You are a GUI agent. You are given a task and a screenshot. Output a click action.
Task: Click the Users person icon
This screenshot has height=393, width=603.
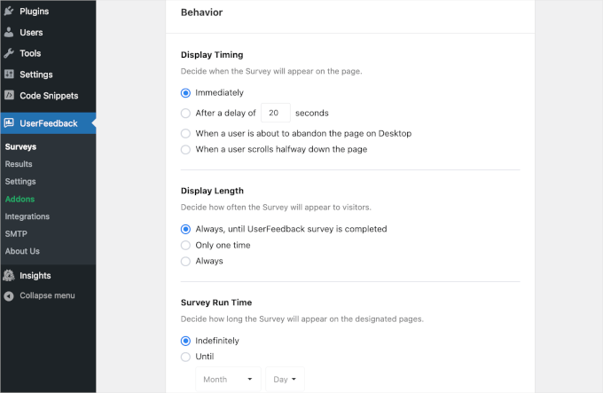click(9, 33)
